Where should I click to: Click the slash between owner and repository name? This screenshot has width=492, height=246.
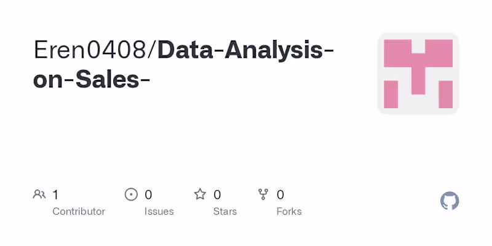(152, 50)
